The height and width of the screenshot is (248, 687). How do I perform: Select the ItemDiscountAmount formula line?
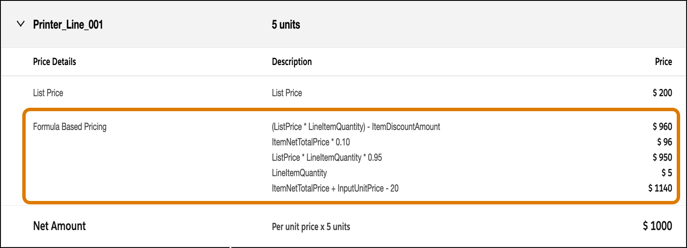(x=356, y=127)
